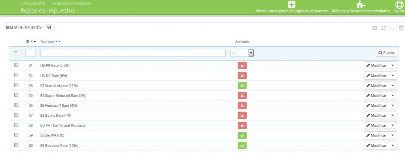The image size is (405, 153).
Task: Enable ES Super Reduced Rate (4%) status
Action: [242, 95]
